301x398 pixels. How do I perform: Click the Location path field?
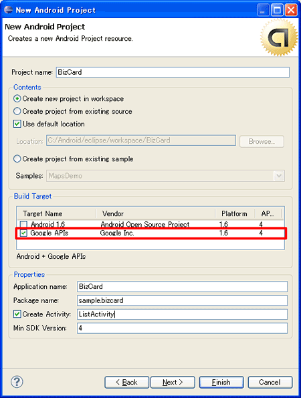pyautogui.click(x=141, y=140)
